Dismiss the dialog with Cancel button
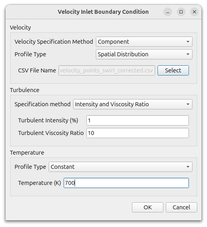 tap(181, 207)
